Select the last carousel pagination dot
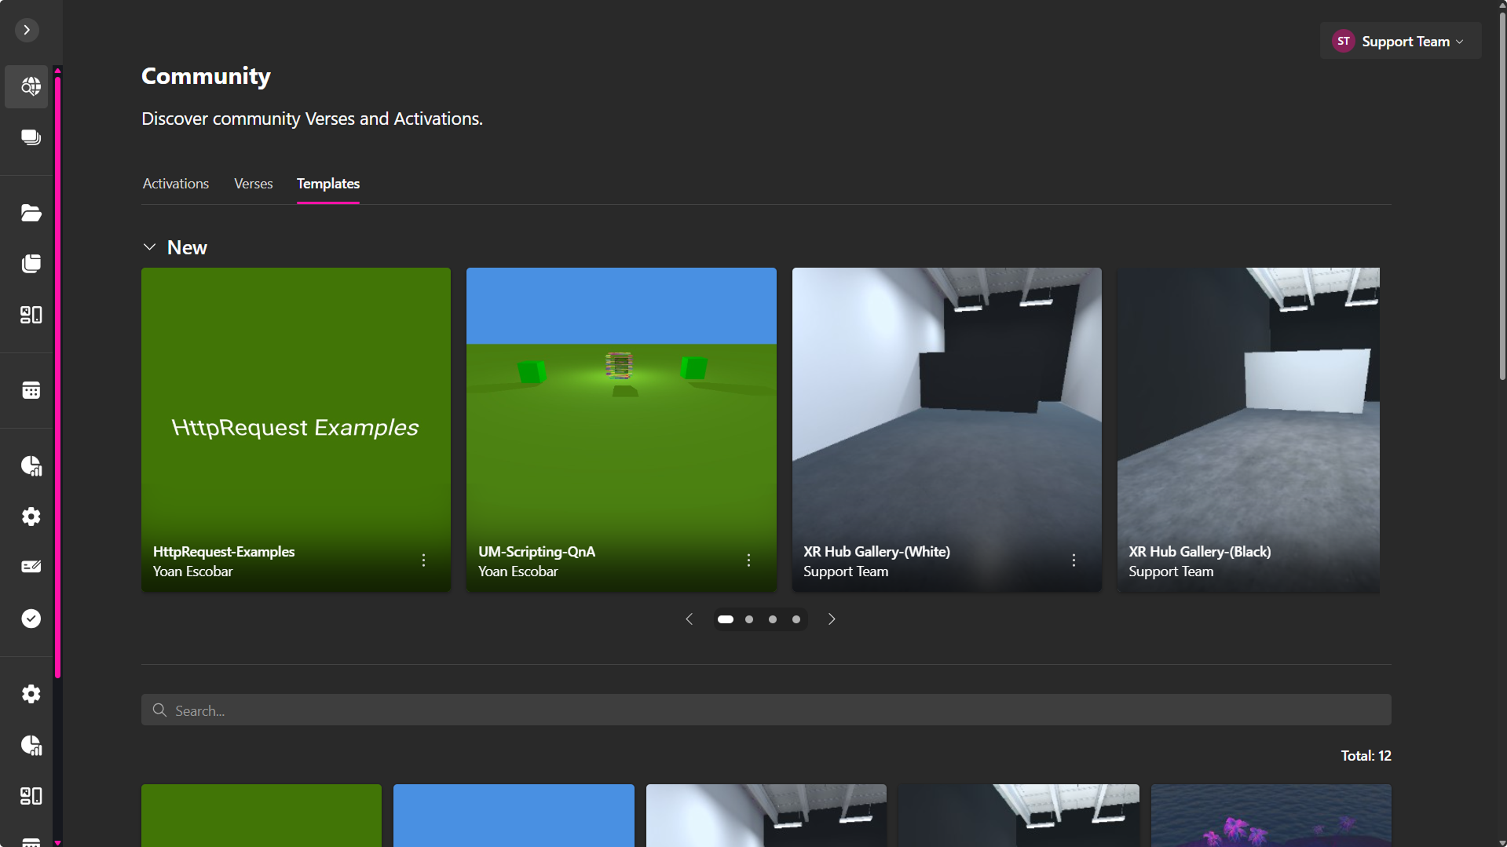 click(796, 619)
